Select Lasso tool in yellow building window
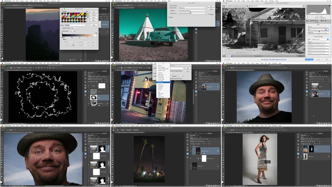Image resolution: width=332 pixels, height=187 pixels. pyautogui.click(x=112, y=77)
